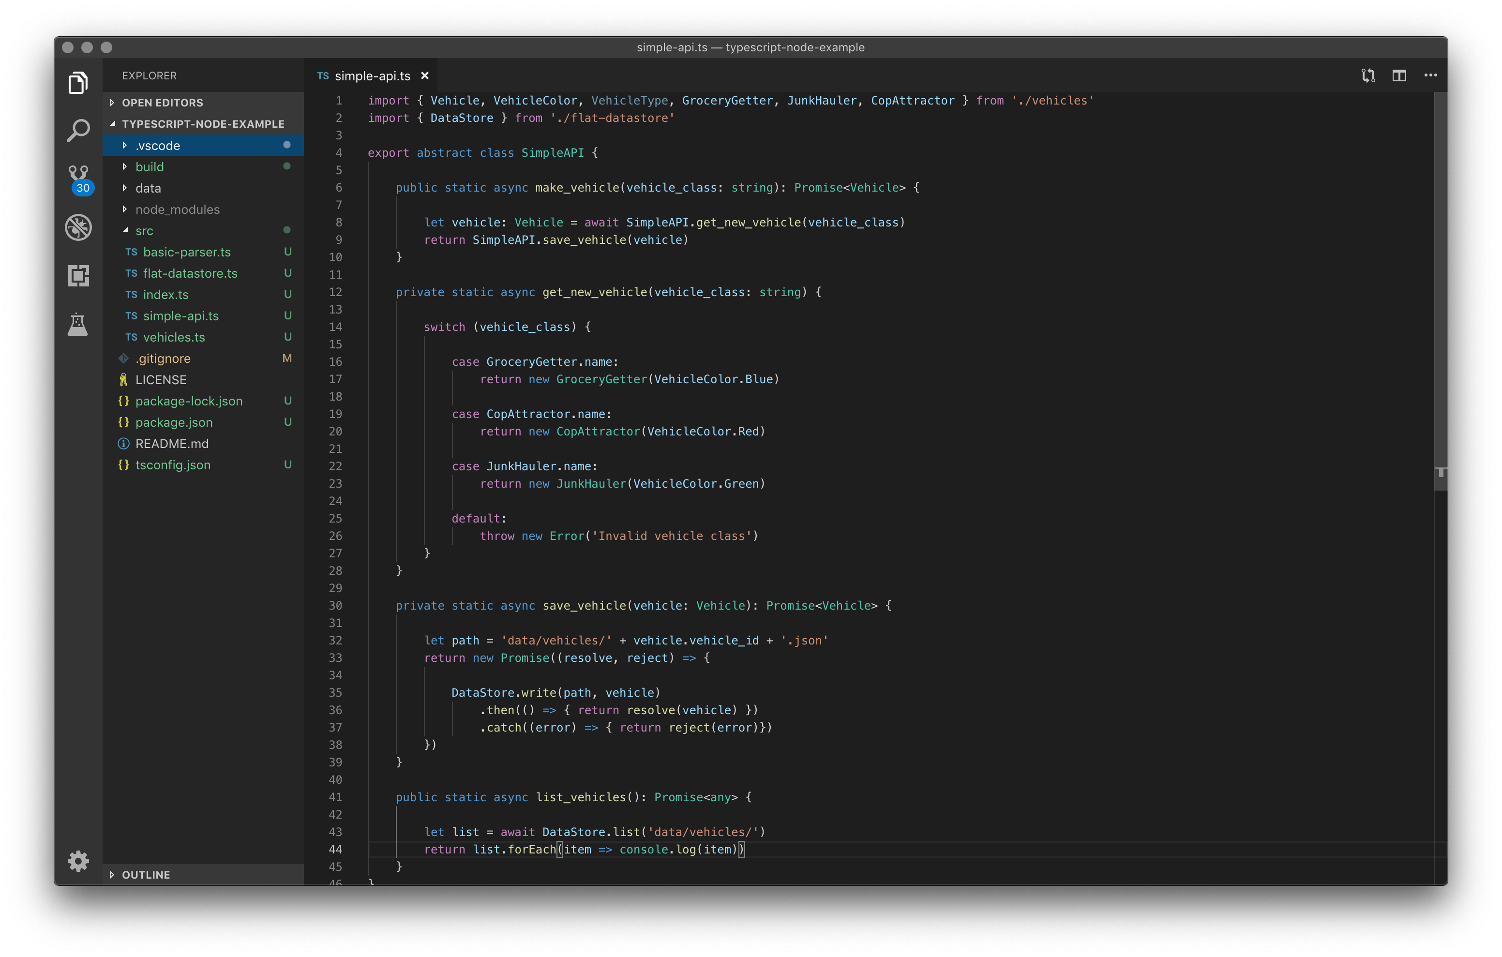This screenshot has width=1502, height=957.
Task: Open more editor actions via ellipsis
Action: 1430,75
